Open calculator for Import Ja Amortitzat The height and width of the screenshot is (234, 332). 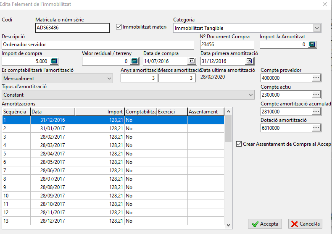pos(312,45)
